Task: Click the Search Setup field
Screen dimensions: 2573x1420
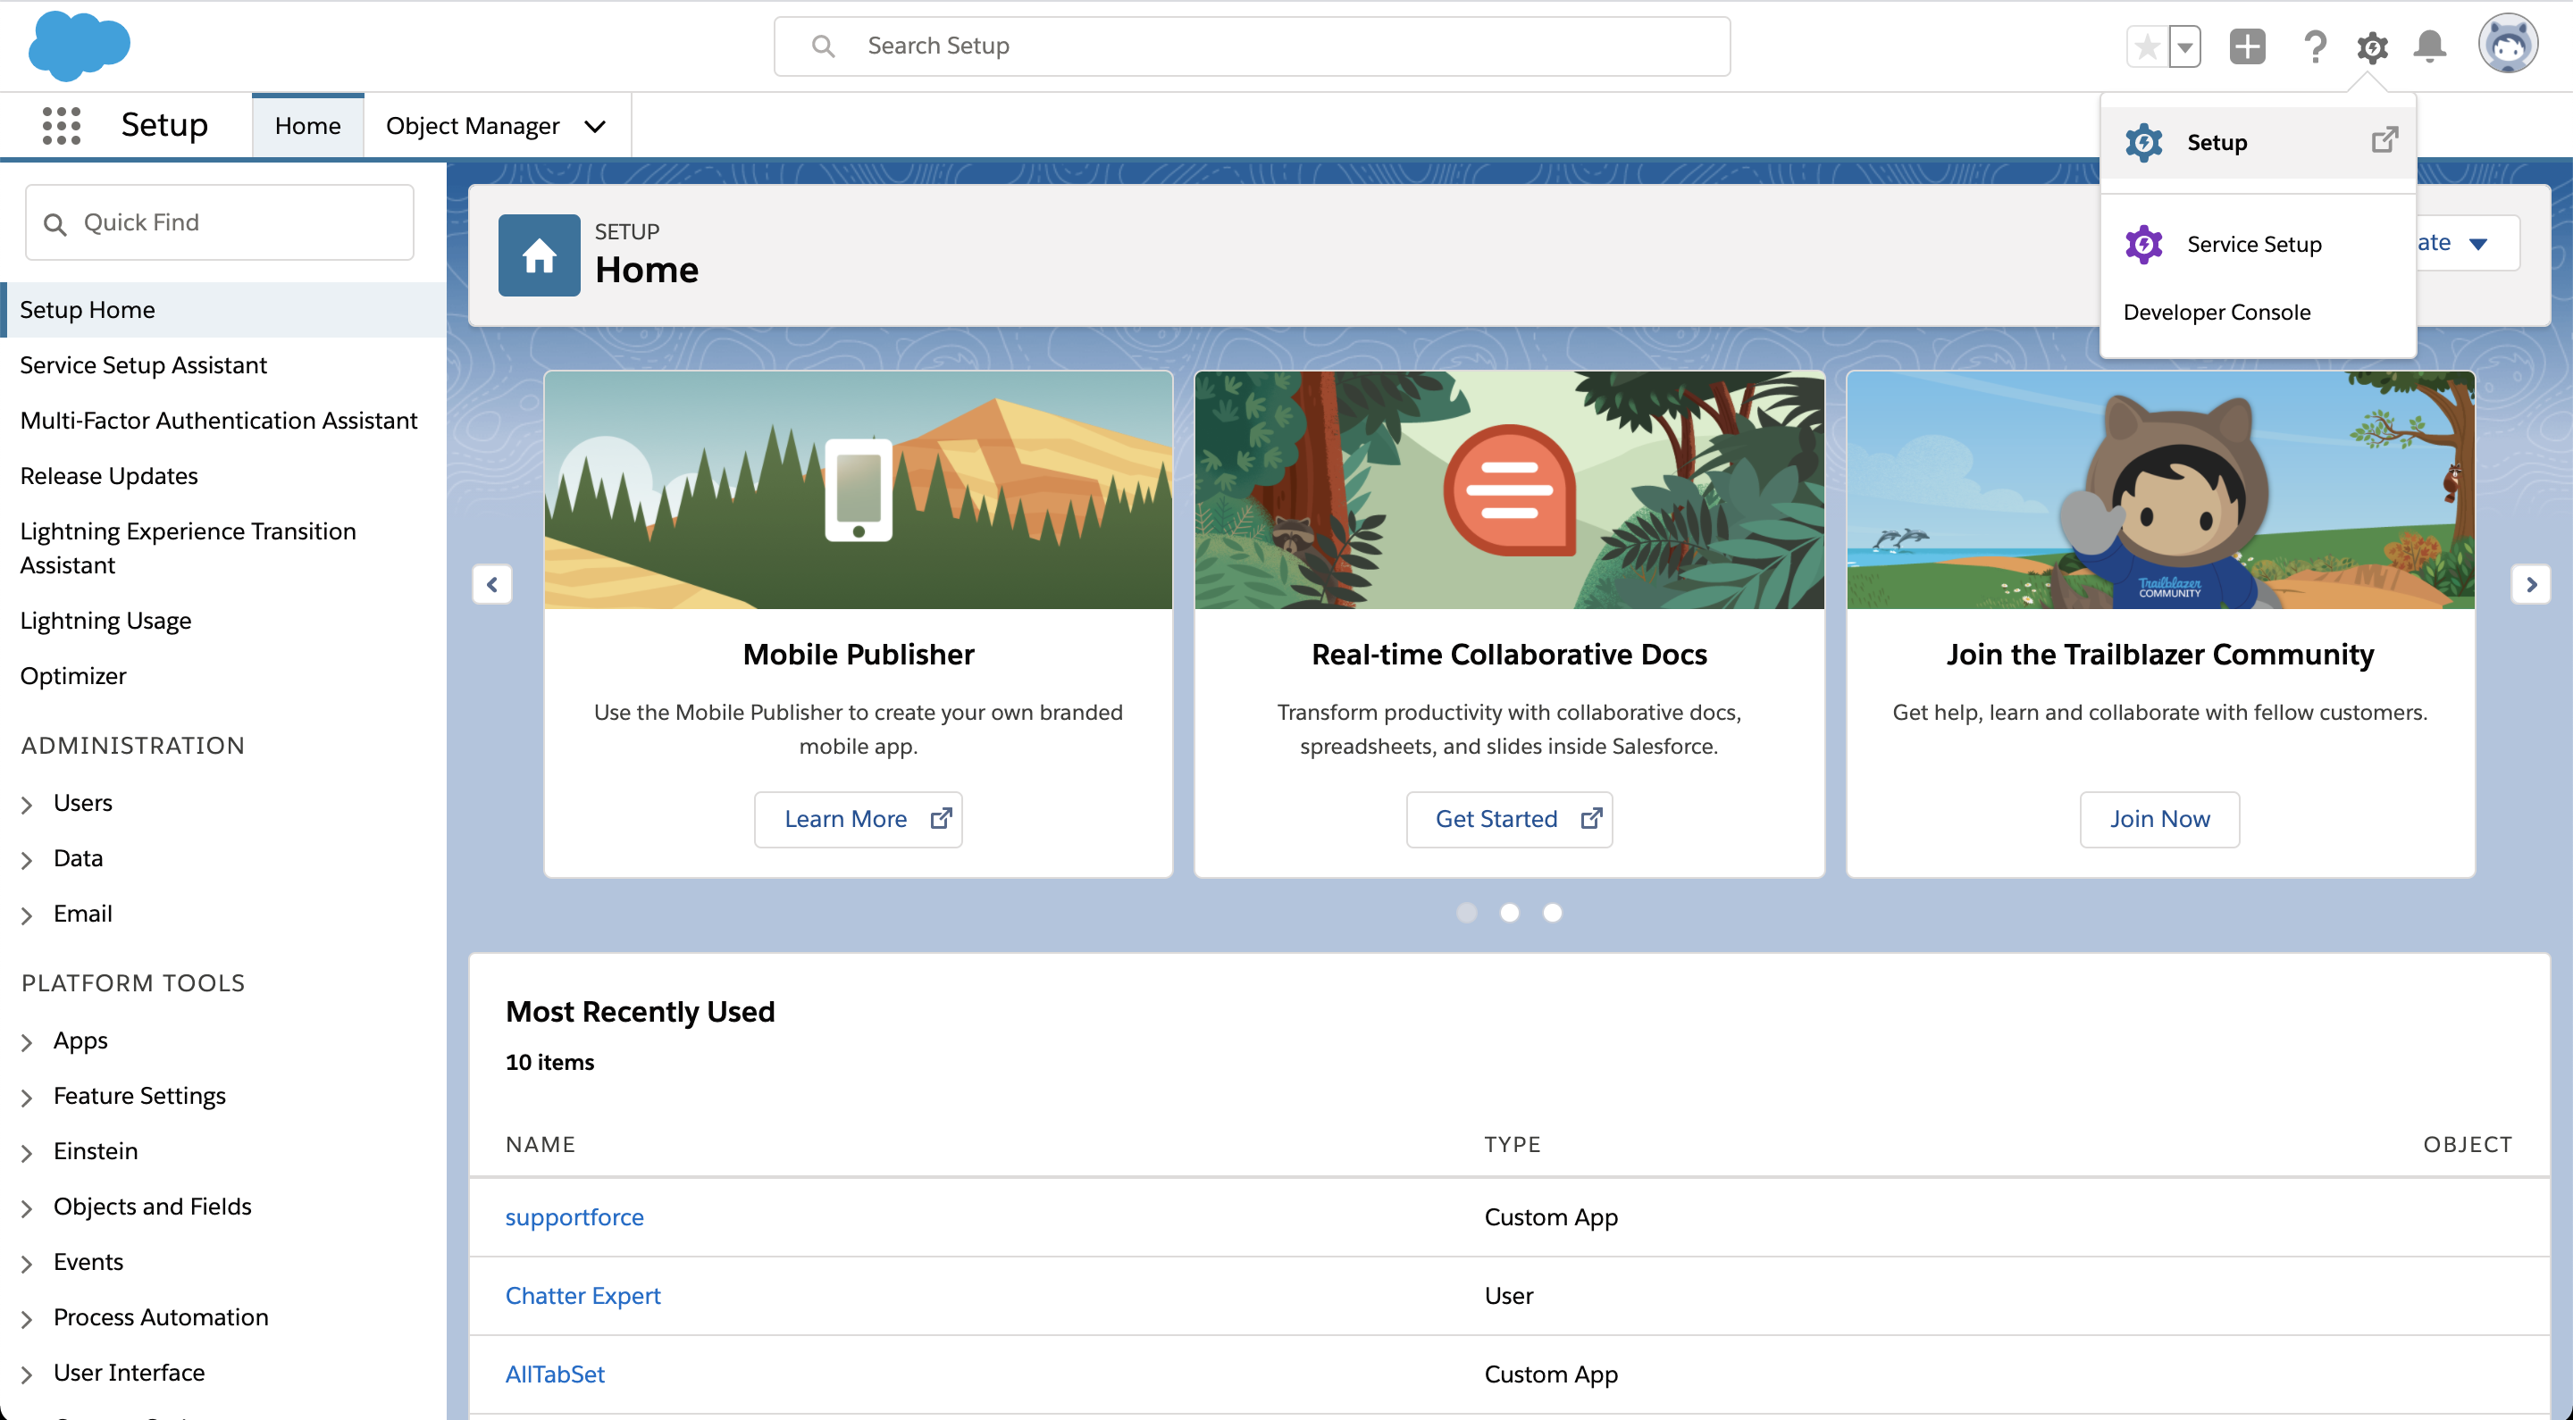Action: [x=1252, y=46]
